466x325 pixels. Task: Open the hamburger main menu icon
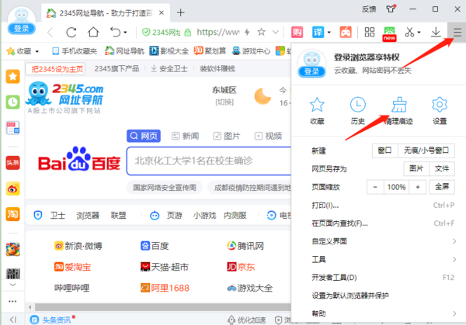(x=457, y=33)
